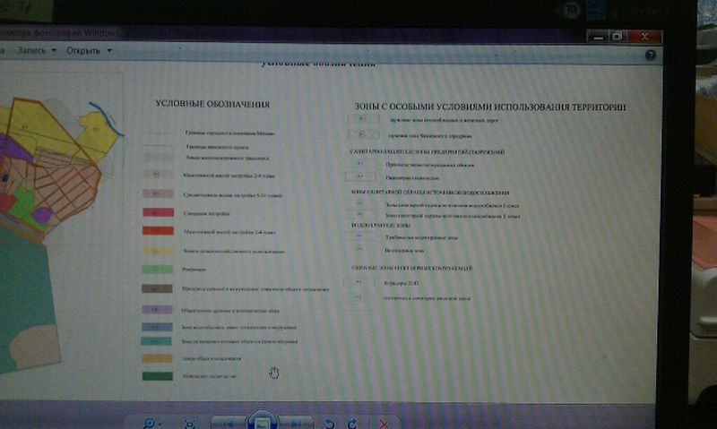Image resolution: width=717 pixels, height=429 pixels.
Task: Expand the Открыть dropdown arrow
Action: coord(109,50)
